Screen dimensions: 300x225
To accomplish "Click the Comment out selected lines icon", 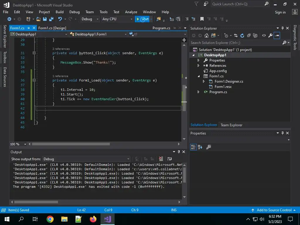I will click(x=187, y=19).
